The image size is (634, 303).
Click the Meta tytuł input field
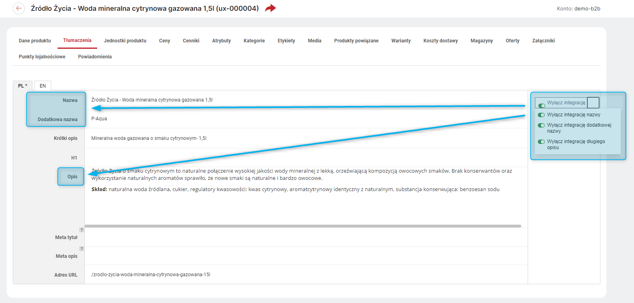point(306,237)
